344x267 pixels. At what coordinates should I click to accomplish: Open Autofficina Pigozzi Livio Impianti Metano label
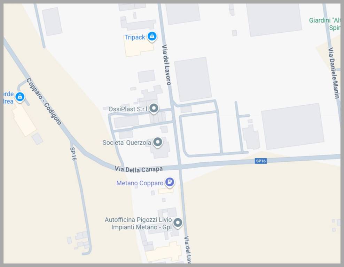(x=138, y=224)
